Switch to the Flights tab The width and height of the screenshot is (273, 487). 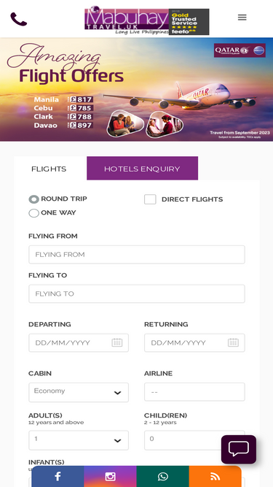tap(50, 169)
